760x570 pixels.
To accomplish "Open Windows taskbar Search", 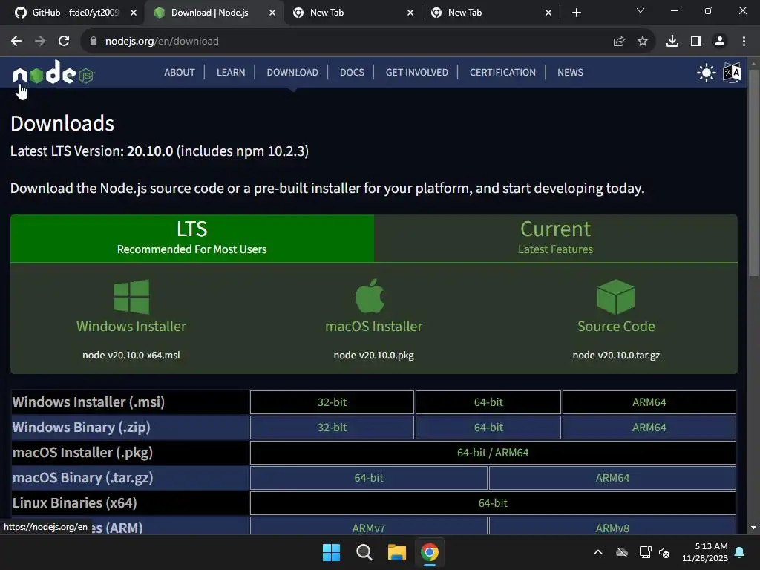I will 364,552.
